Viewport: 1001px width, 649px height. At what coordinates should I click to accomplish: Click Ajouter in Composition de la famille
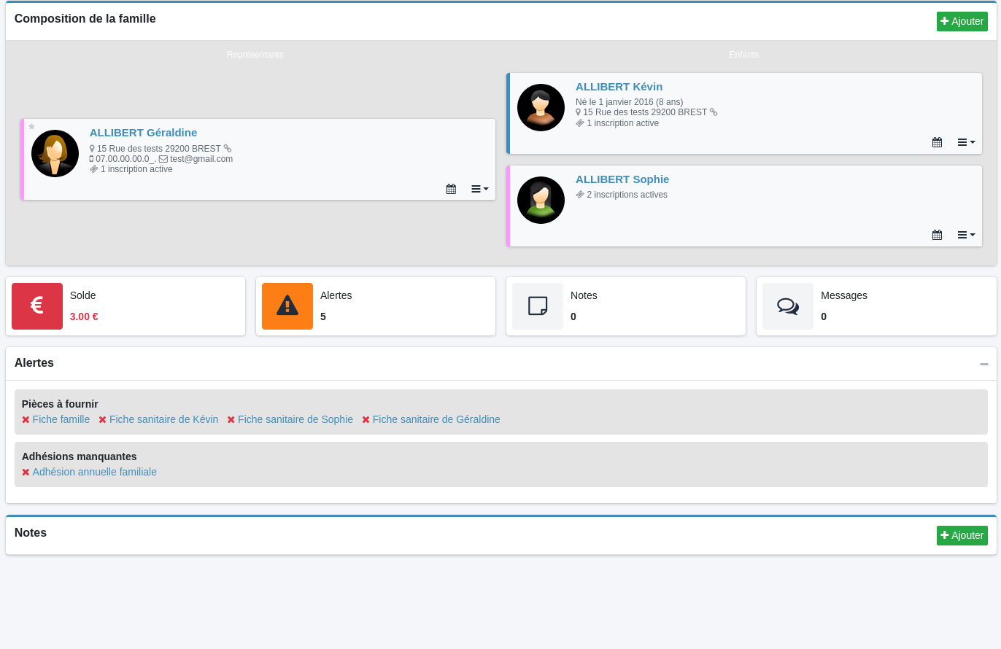pyautogui.click(x=962, y=22)
